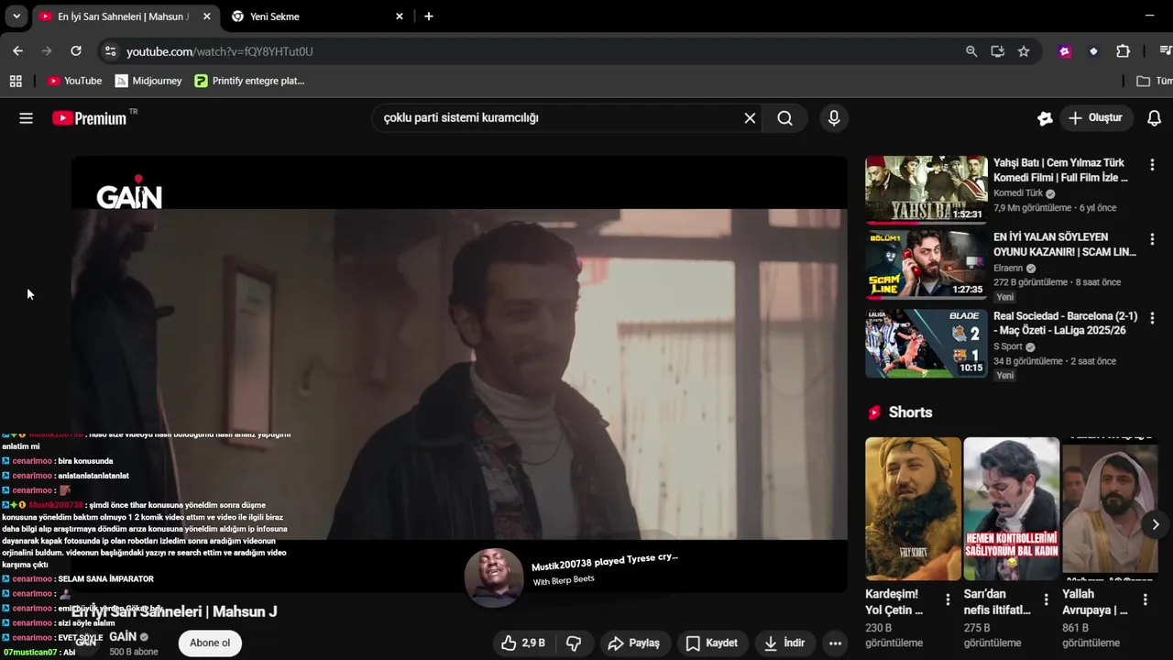
Task: Open the tab search dropdown arrow
Action: tap(16, 16)
